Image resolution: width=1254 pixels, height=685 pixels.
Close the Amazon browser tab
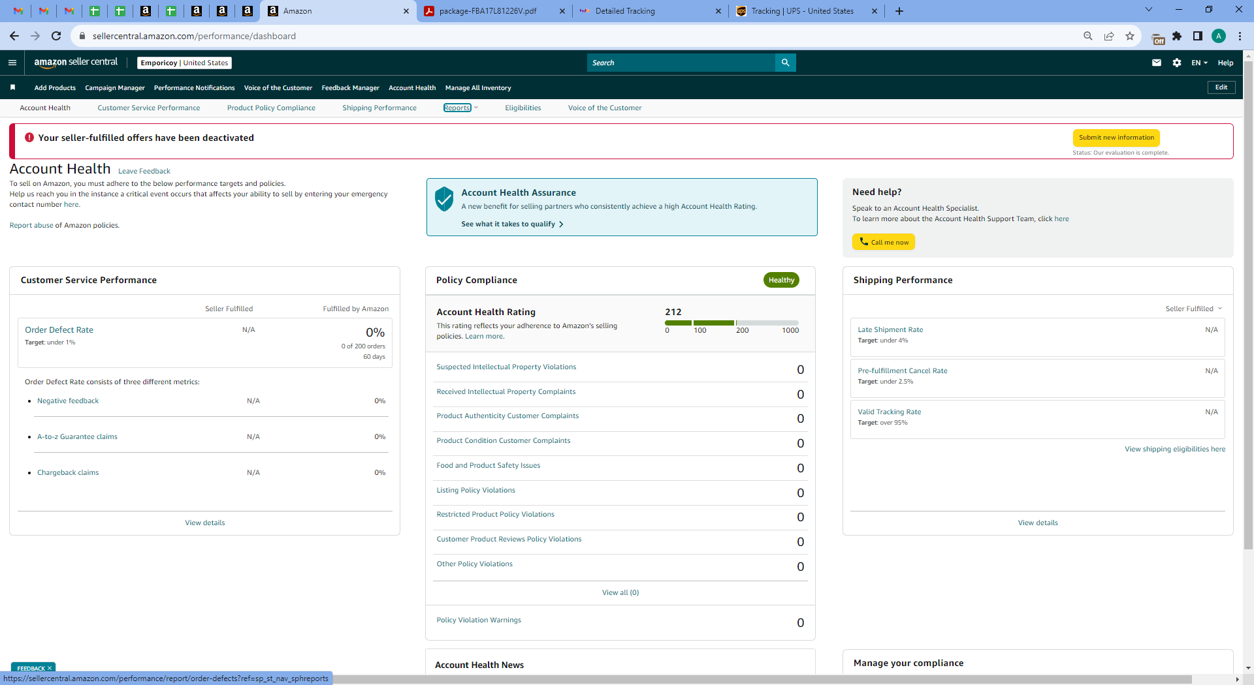tap(406, 11)
